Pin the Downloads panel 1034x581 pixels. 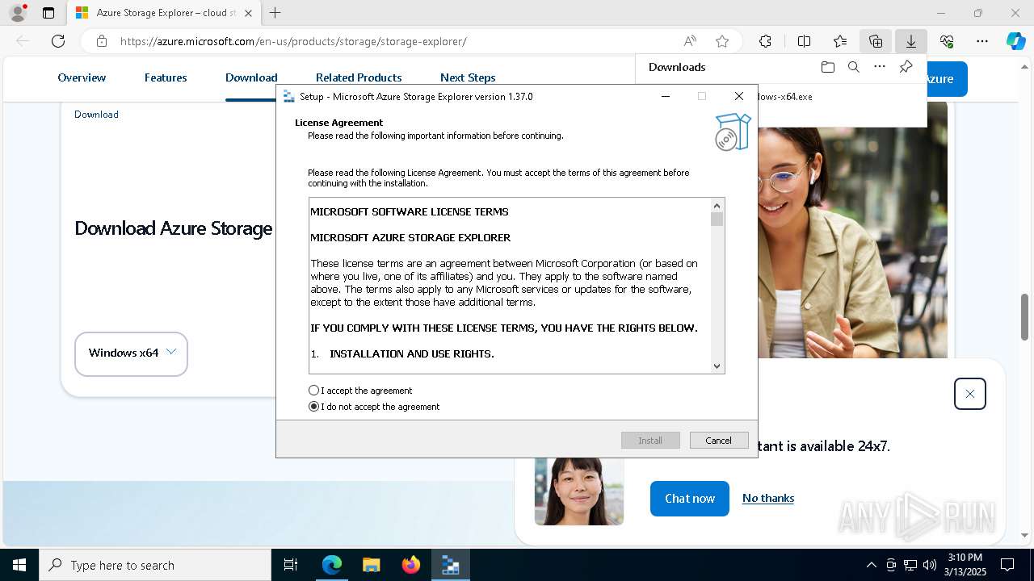pyautogui.click(x=906, y=67)
